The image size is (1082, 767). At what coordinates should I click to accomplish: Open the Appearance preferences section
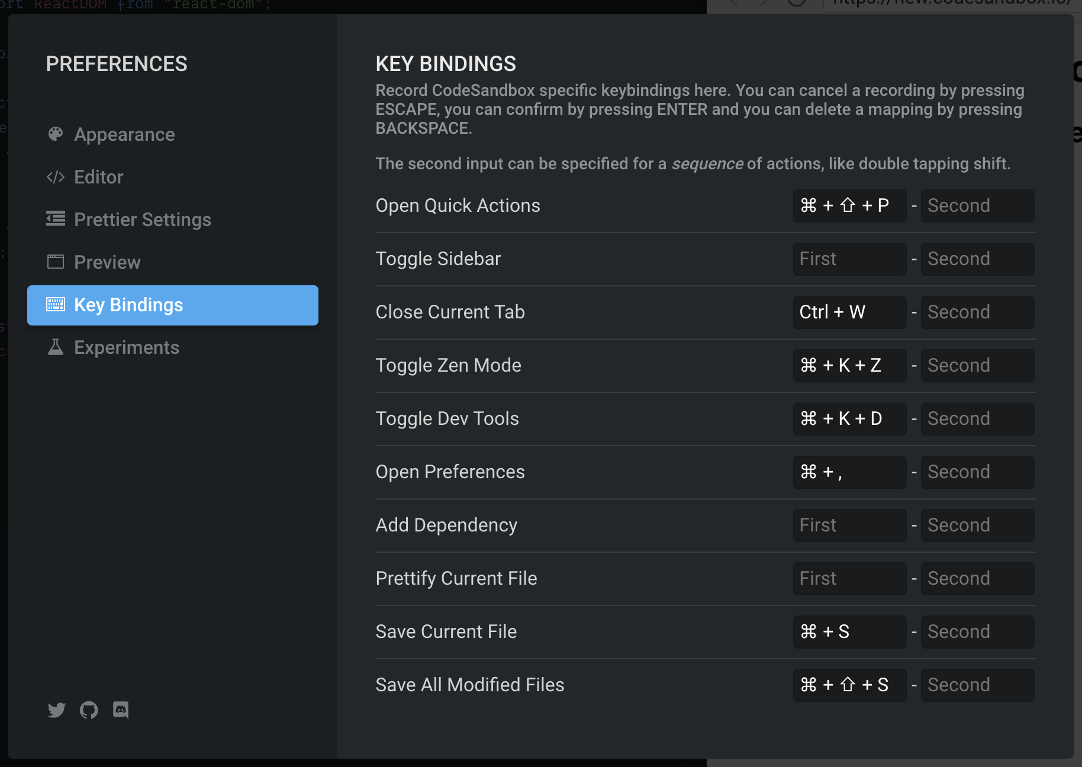tap(124, 134)
